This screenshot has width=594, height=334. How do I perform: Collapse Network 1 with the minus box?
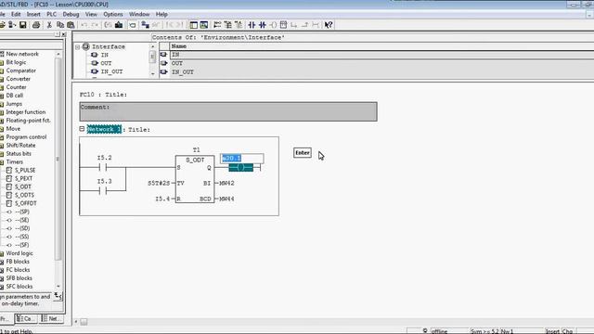(x=82, y=129)
